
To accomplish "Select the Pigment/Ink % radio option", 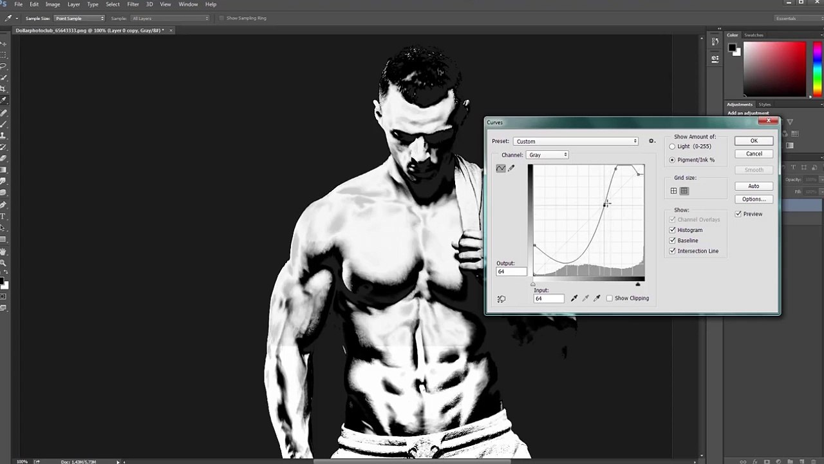I will tap(672, 160).
